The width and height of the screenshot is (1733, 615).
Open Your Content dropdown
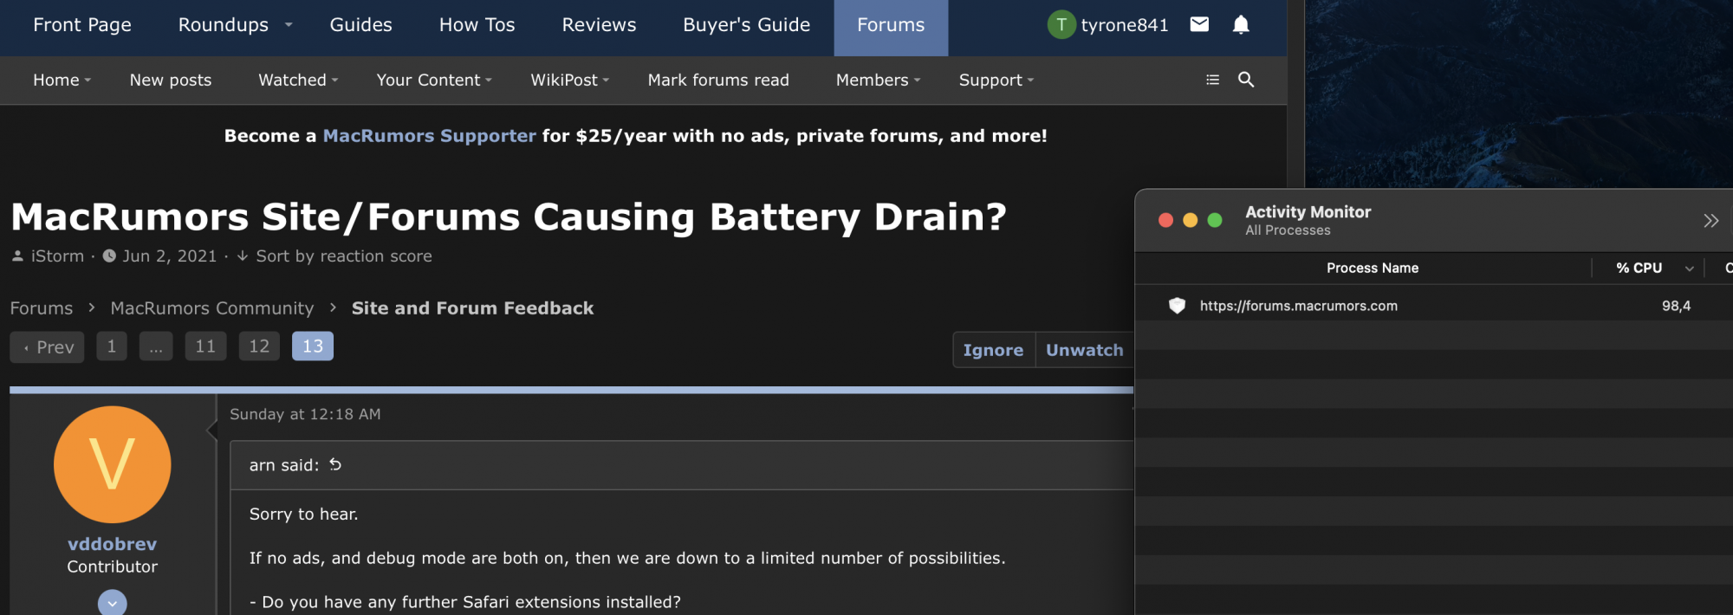(x=434, y=80)
